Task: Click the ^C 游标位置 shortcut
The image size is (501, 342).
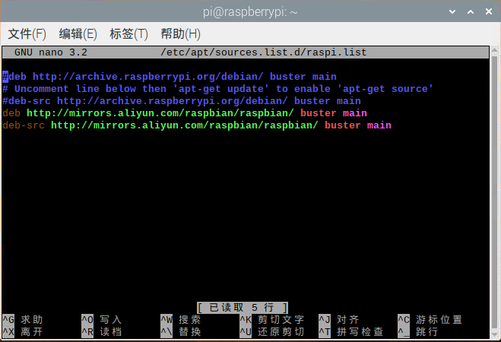Action: pyautogui.click(x=430, y=320)
